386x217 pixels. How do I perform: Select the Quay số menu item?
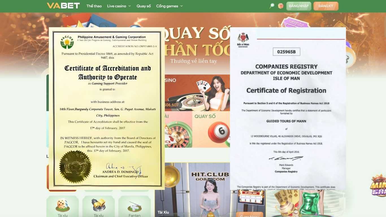[x=144, y=6]
